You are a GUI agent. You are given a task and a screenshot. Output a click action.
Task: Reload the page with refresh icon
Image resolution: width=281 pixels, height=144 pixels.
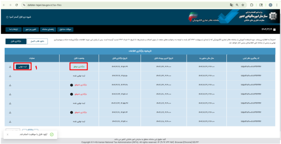[x=16, y=5]
